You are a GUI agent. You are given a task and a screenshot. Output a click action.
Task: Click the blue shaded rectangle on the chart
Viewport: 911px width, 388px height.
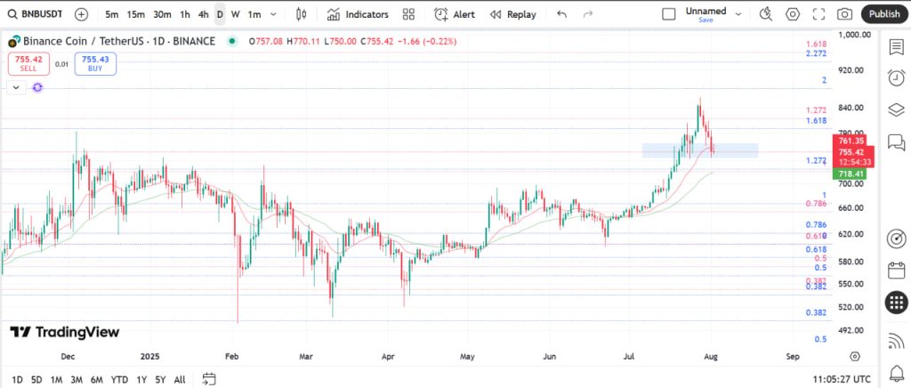pyautogui.click(x=700, y=150)
